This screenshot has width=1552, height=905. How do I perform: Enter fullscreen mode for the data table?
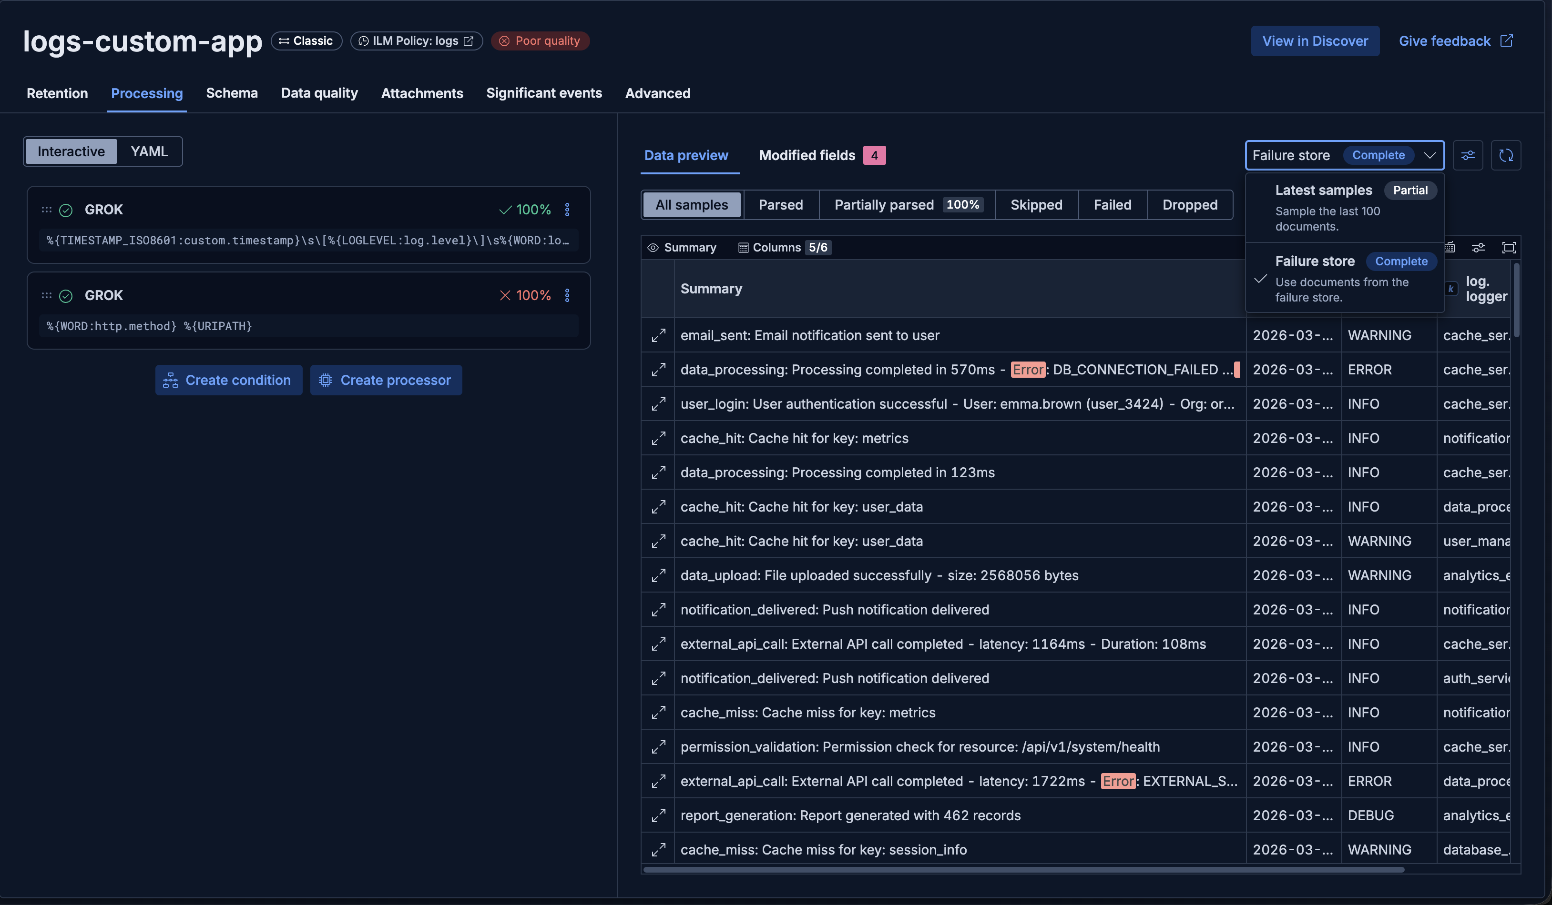point(1508,247)
